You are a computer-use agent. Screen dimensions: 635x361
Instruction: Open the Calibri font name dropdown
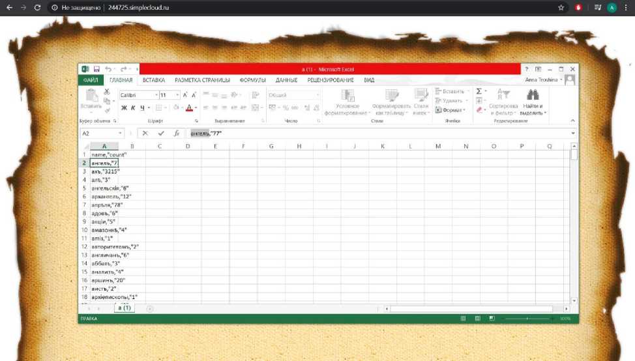156,95
